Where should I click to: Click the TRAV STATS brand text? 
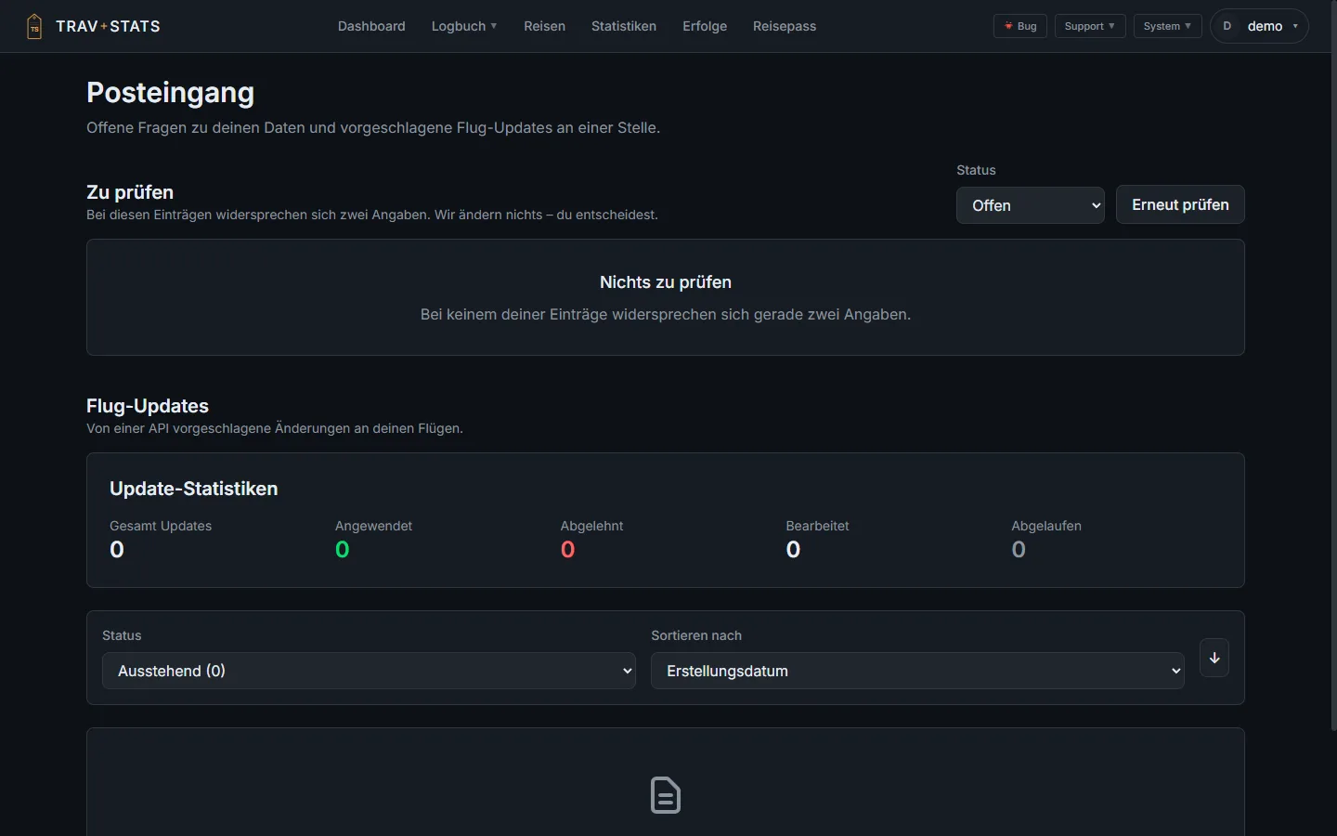point(108,26)
